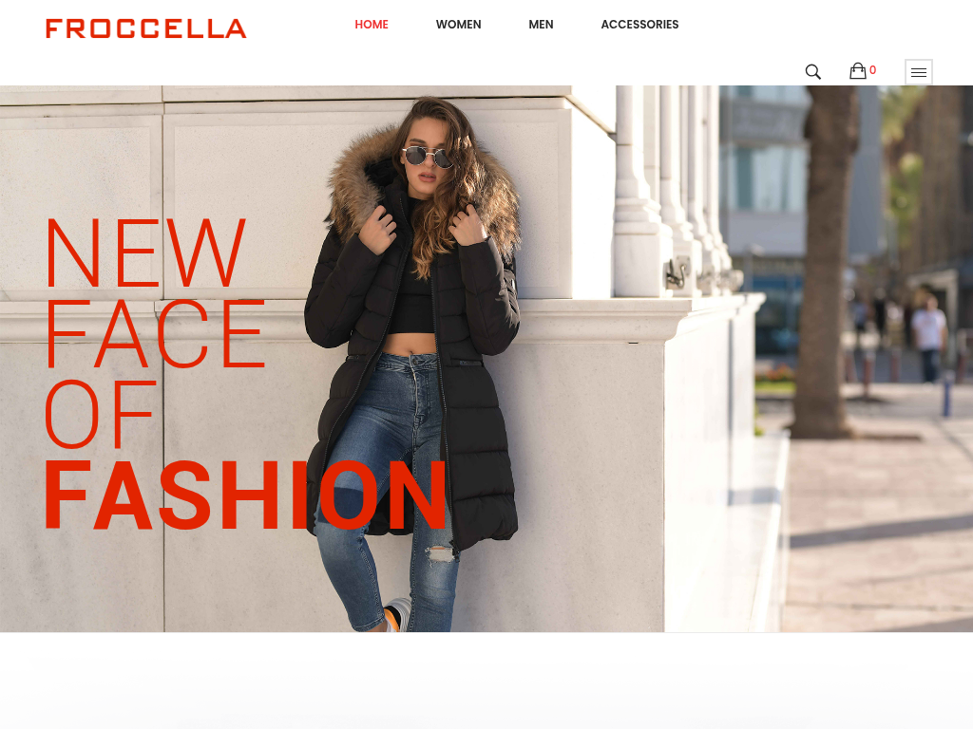The image size is (973, 729).
Task: Click the FACE headline word
Action: point(157,333)
